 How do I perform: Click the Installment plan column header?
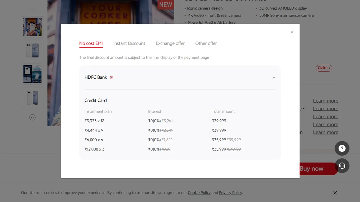click(98, 111)
